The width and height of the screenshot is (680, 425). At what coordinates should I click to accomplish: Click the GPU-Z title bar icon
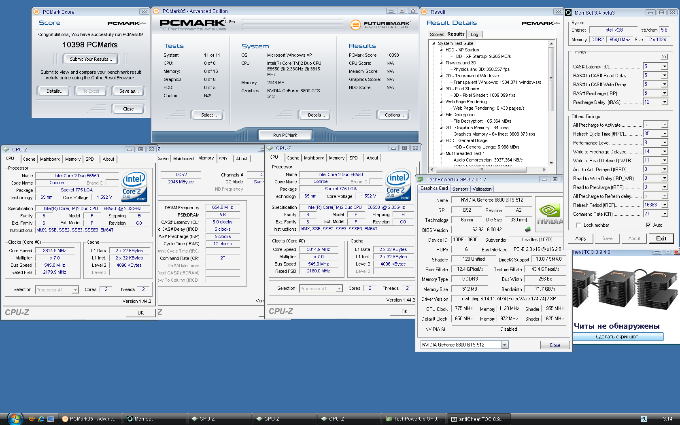(x=421, y=179)
